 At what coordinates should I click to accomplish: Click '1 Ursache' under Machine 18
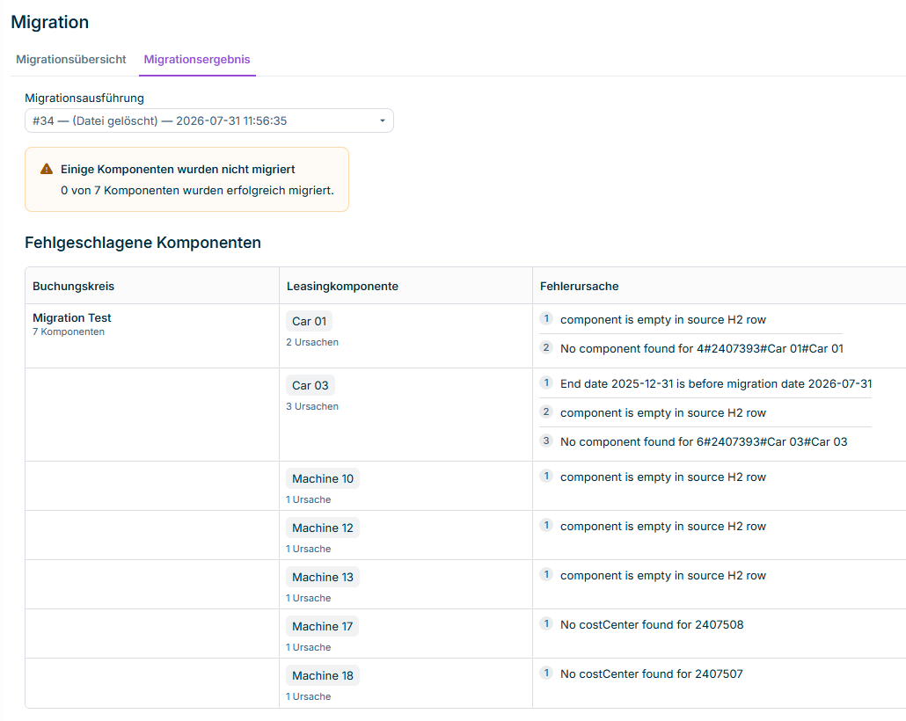tap(309, 696)
